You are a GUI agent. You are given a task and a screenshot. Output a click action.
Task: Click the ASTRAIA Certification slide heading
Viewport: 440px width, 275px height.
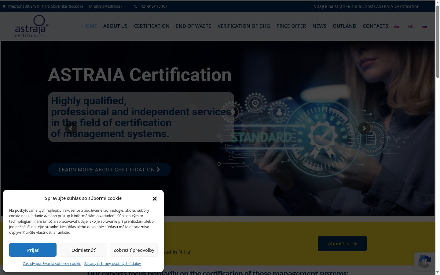click(x=140, y=75)
